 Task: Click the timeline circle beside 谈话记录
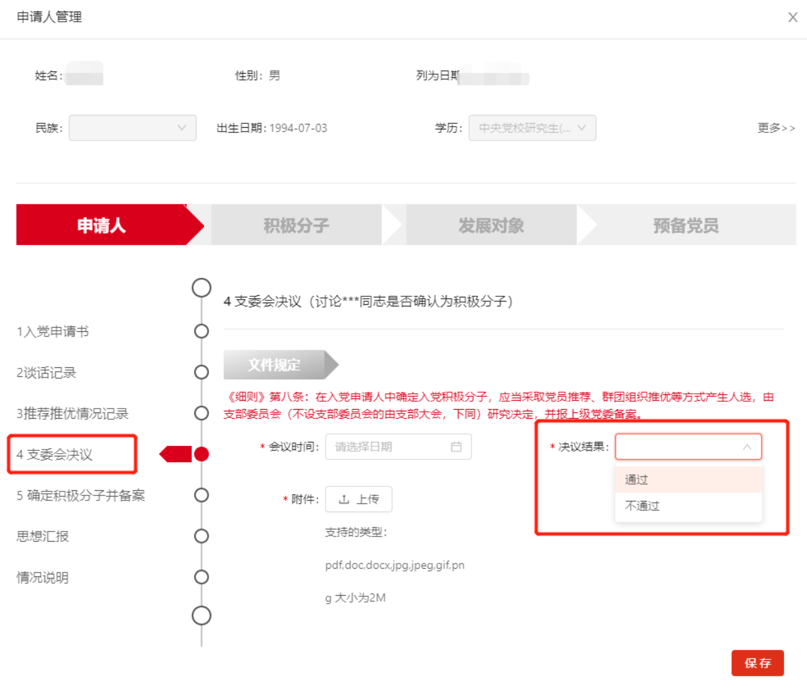(x=201, y=372)
